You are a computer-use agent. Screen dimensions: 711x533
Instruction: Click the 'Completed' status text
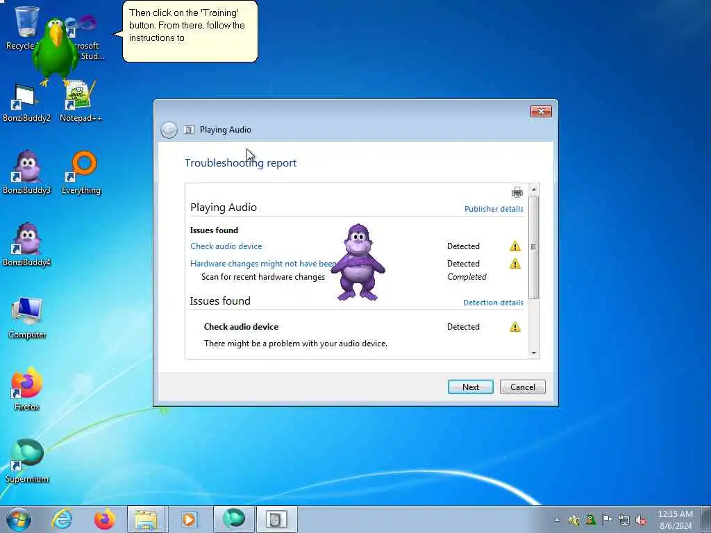tap(467, 277)
